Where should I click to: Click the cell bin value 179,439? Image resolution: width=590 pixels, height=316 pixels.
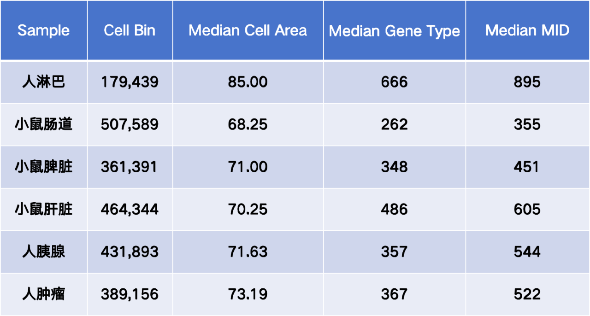[x=130, y=82]
